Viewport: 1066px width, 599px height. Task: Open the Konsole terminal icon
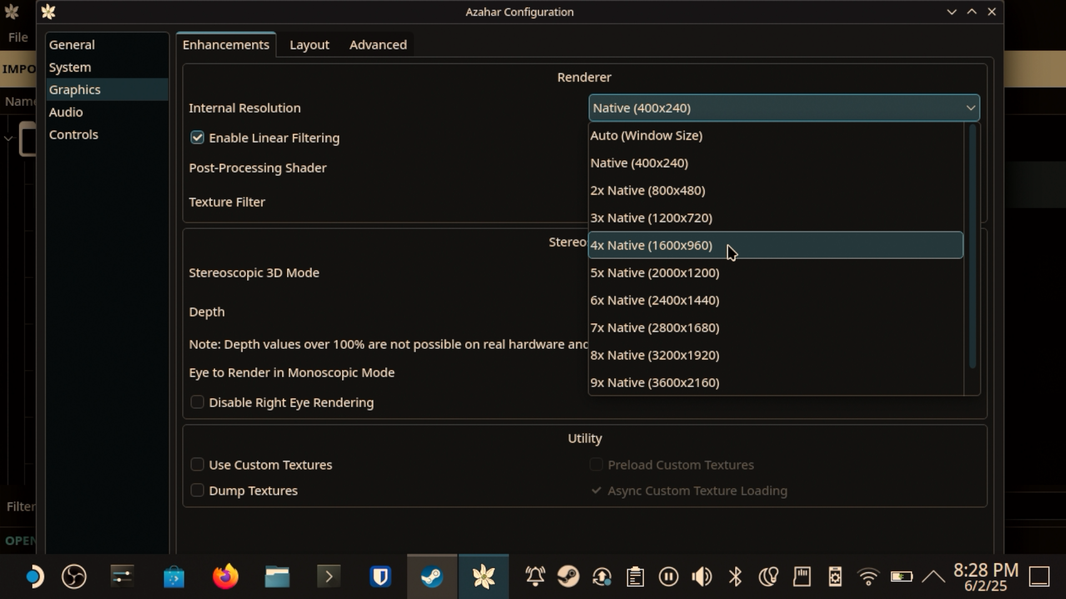(329, 577)
